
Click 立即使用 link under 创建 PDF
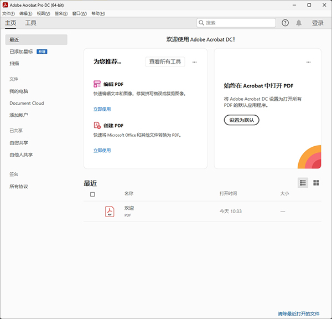(x=102, y=150)
